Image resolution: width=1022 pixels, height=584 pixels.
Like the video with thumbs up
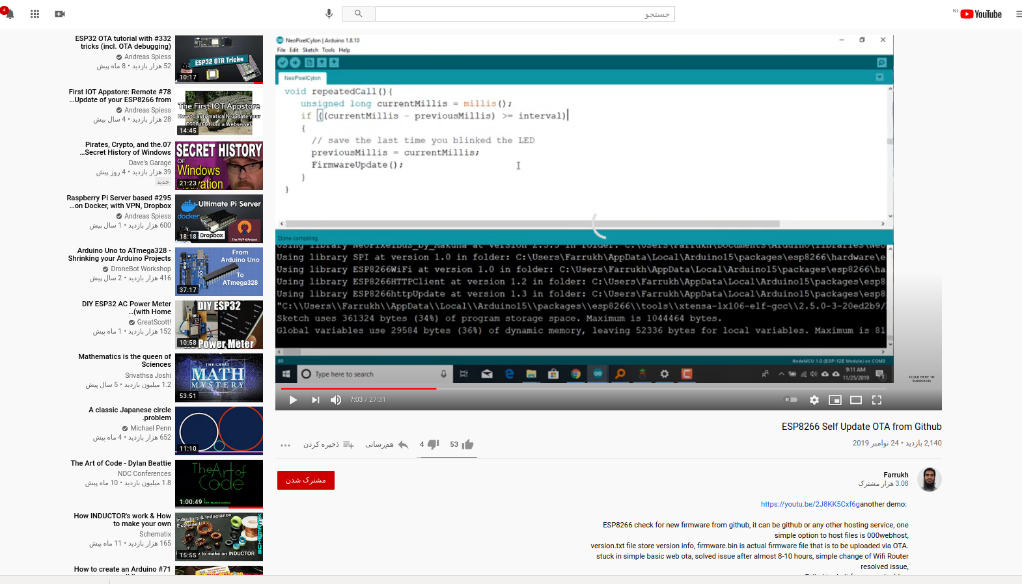coord(467,444)
